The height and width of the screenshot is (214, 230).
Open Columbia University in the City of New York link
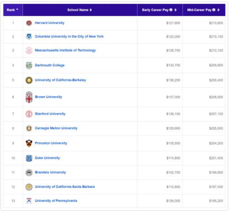69,36
